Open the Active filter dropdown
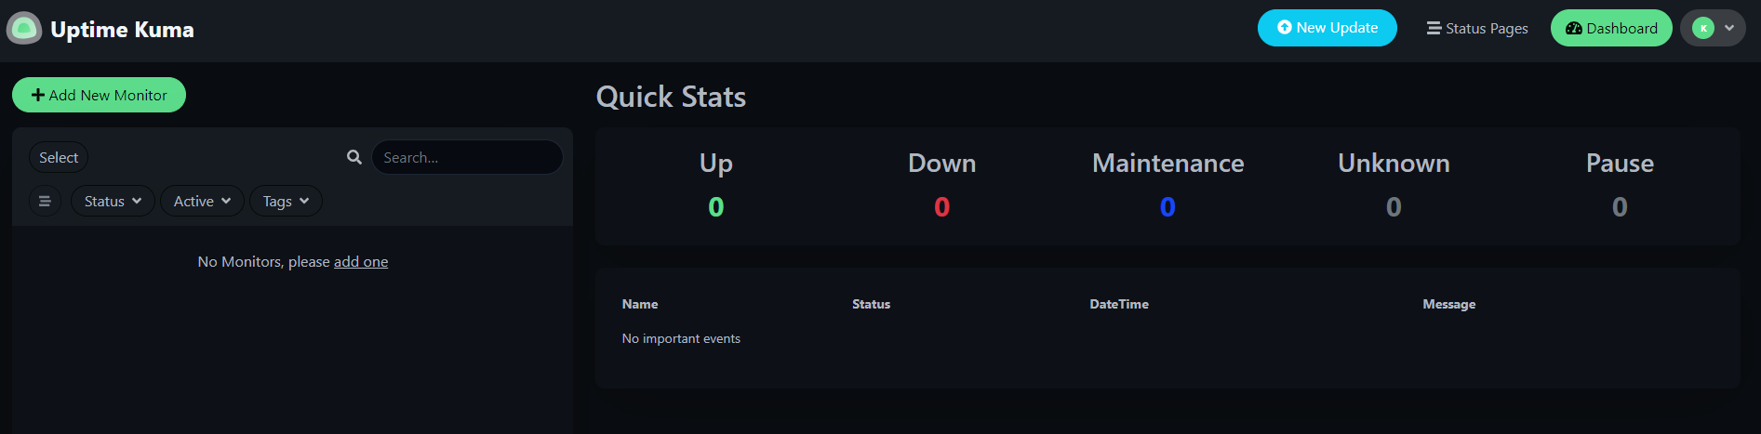The width and height of the screenshot is (1761, 434). (202, 201)
